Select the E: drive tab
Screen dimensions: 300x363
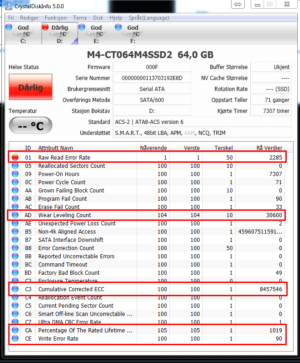pyautogui.click(x=96, y=34)
